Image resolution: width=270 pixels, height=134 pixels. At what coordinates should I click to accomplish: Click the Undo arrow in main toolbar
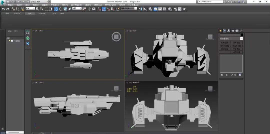(3, 9)
